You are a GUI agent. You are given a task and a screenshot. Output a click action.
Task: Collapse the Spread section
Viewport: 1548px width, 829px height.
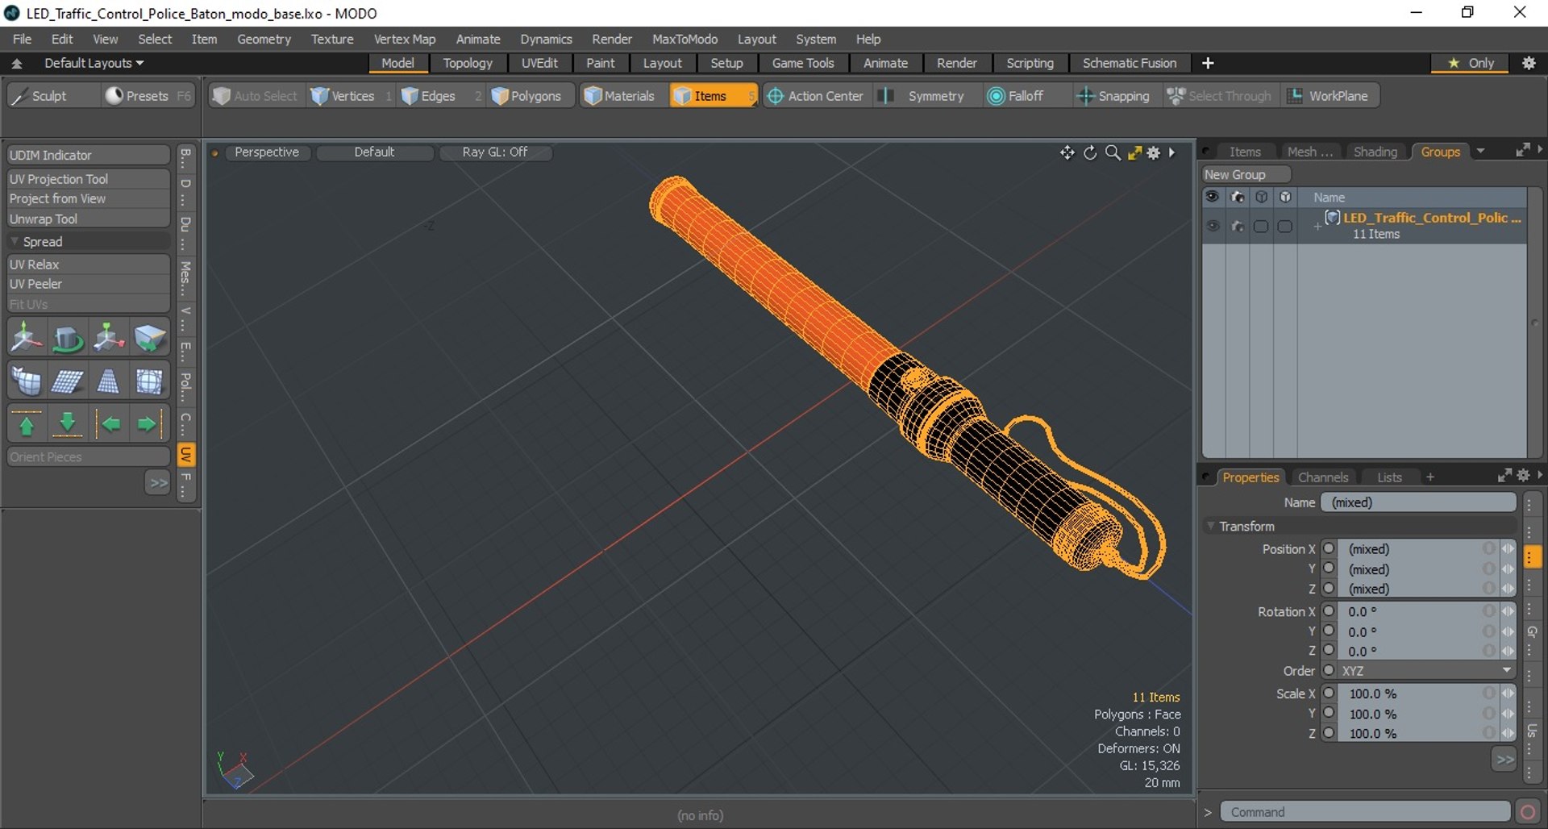(x=15, y=241)
